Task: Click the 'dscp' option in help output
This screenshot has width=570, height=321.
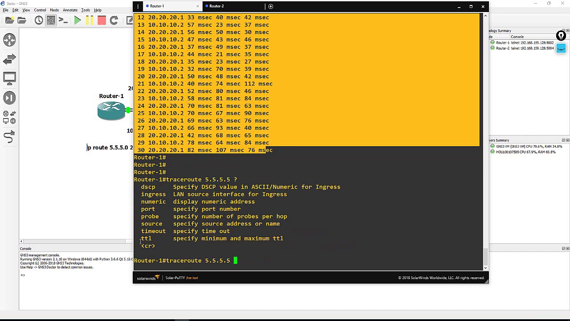Action: (148, 187)
